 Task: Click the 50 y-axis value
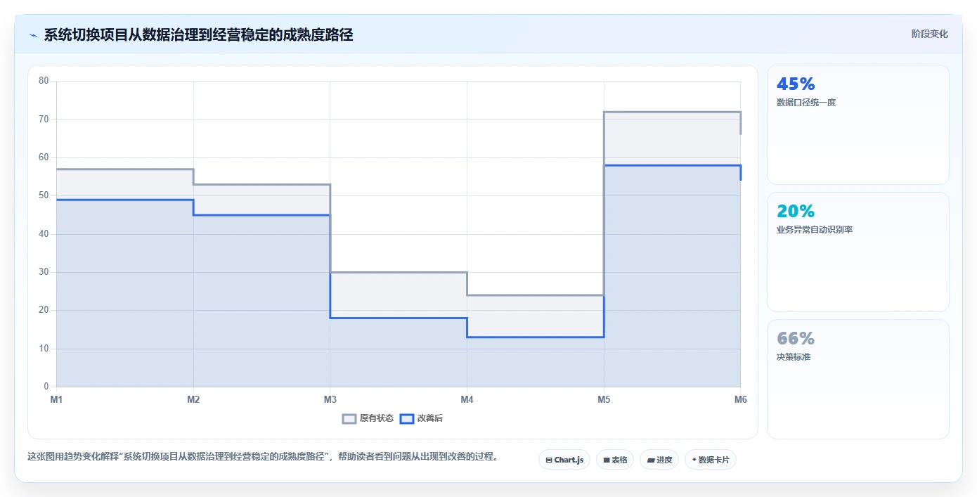click(44, 195)
